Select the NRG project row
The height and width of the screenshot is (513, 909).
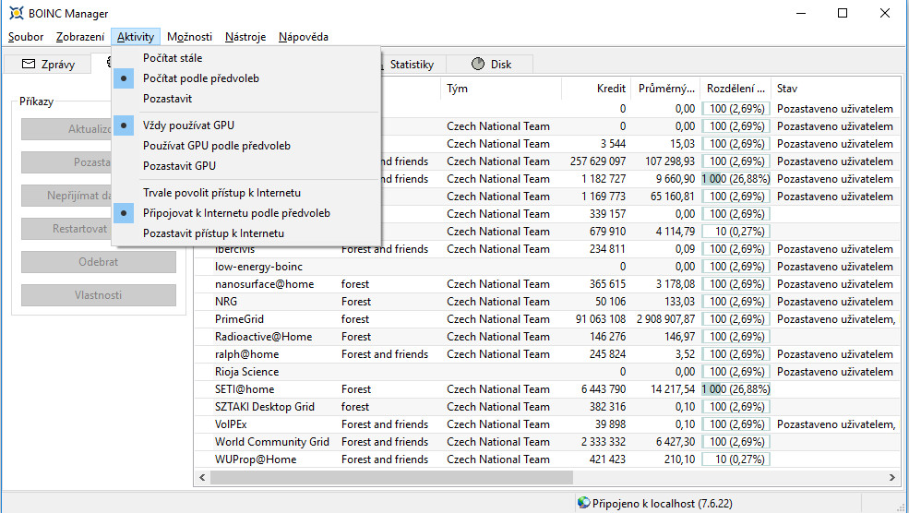546,302
